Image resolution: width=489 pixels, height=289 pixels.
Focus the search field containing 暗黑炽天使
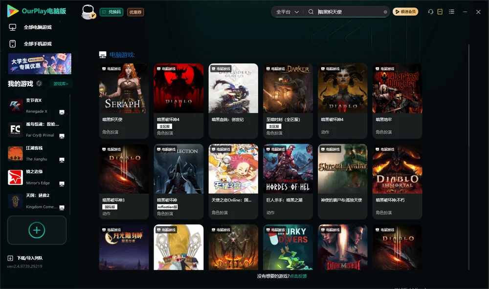(349, 12)
